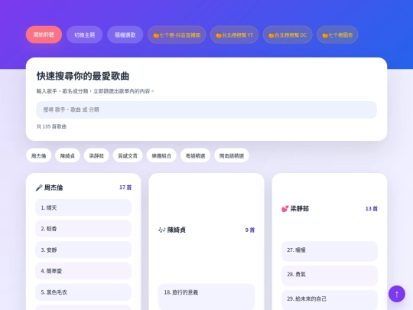413x310 pixels.
Task: Open the 台北橙橙幫 YT link
Action: (235, 34)
